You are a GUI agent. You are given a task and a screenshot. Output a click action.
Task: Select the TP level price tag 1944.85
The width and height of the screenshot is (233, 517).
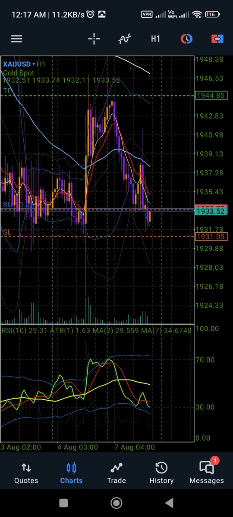click(211, 95)
